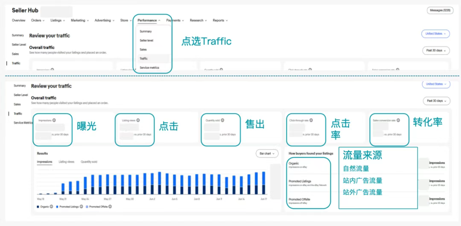Click the How buyers found your listings heading
The width and height of the screenshot is (461, 226).
tap(311, 154)
